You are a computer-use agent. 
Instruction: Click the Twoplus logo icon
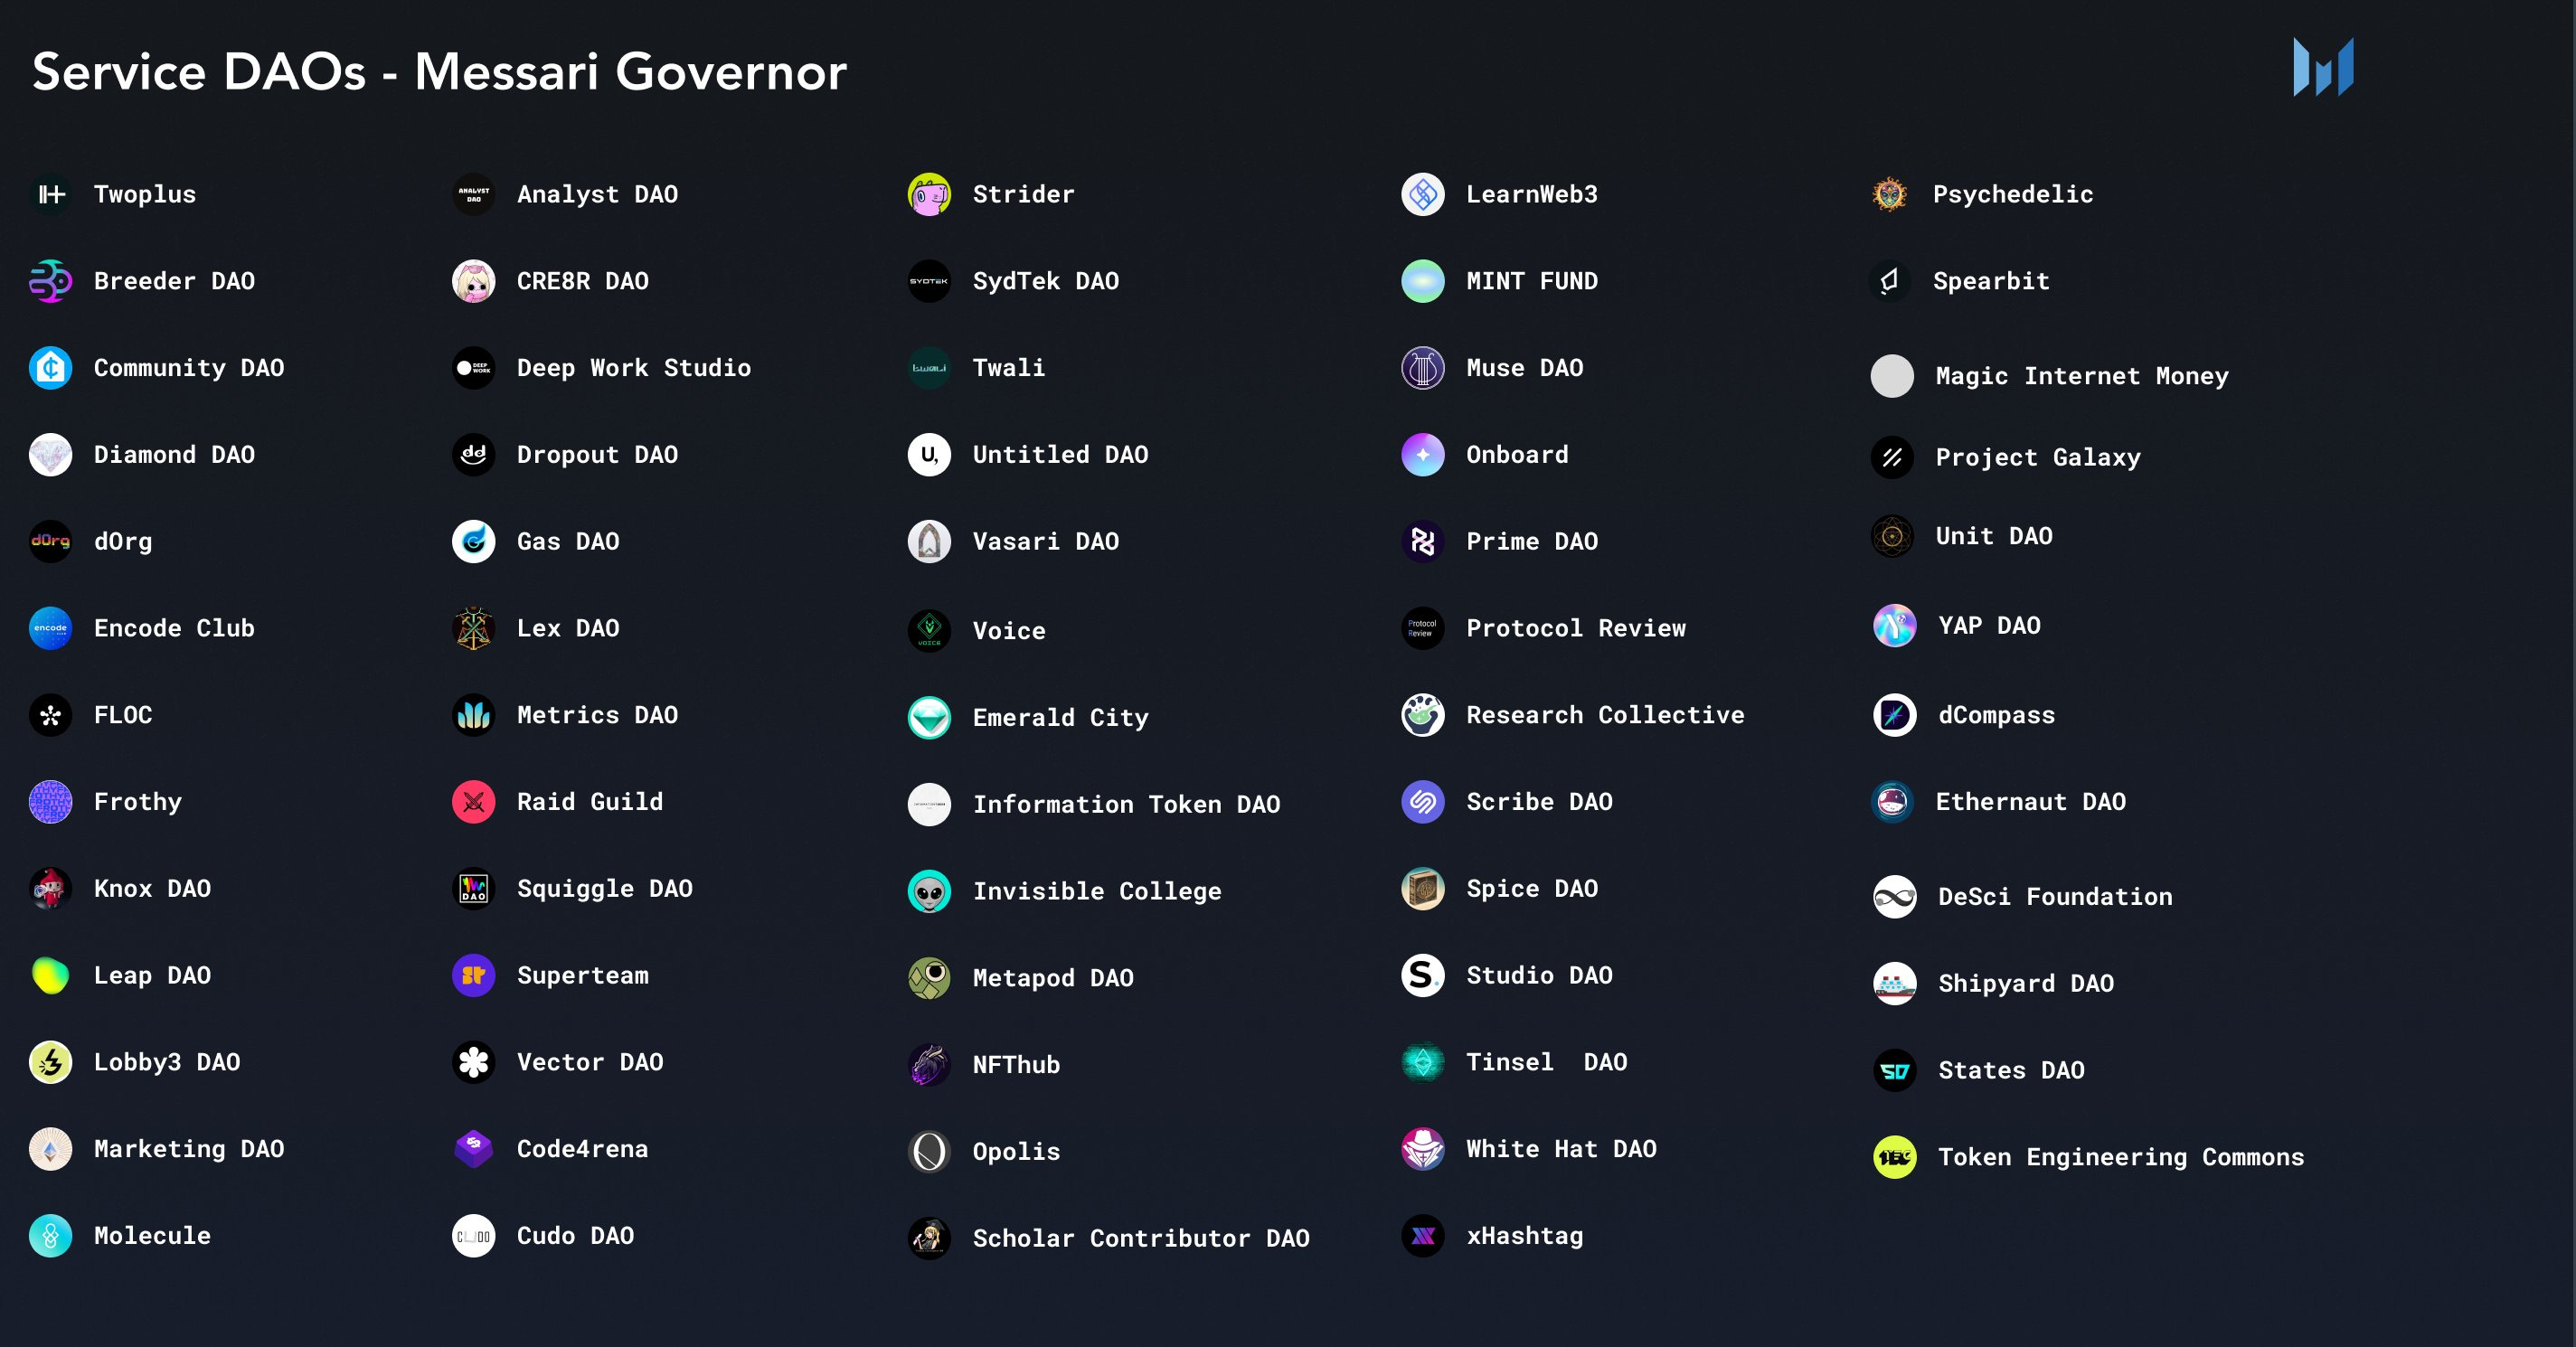pyautogui.click(x=50, y=194)
